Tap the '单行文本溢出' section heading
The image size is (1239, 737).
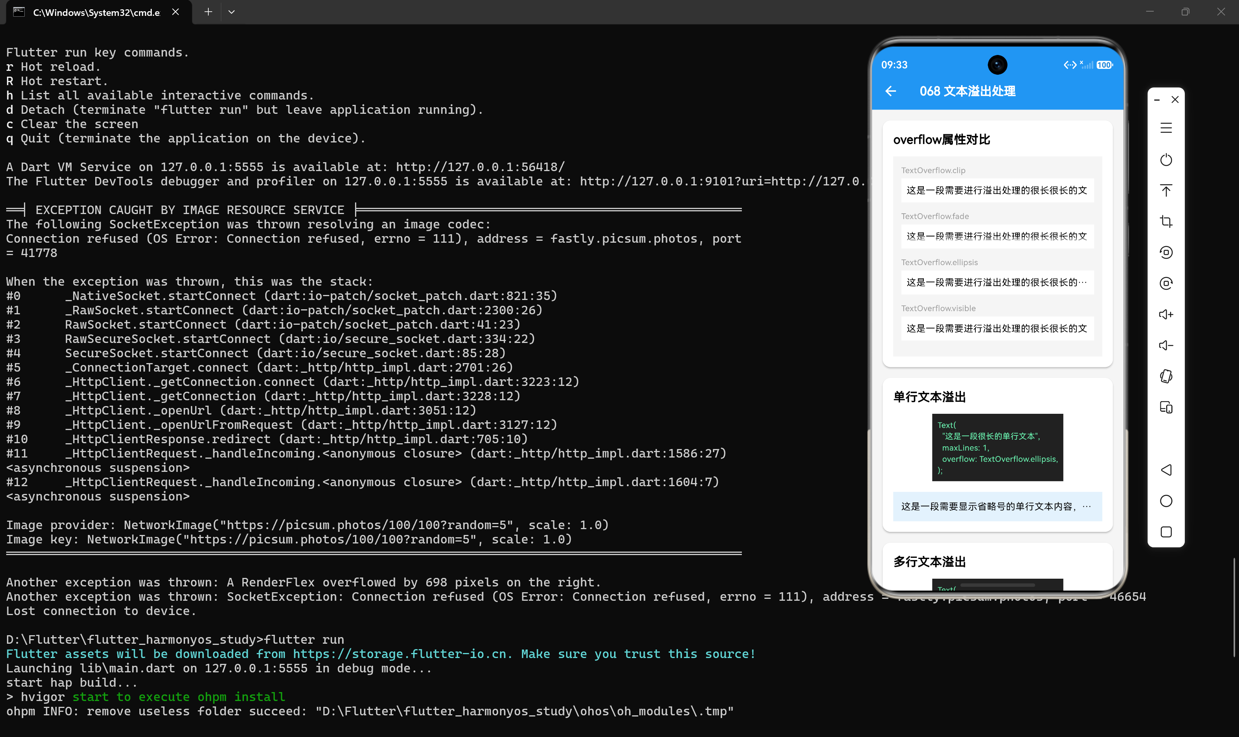click(929, 397)
